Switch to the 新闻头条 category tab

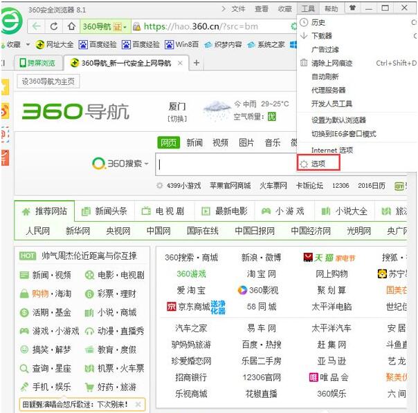104,211
